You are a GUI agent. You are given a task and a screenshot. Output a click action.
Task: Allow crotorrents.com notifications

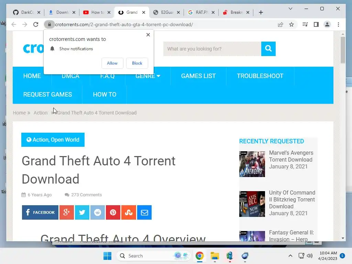point(112,63)
